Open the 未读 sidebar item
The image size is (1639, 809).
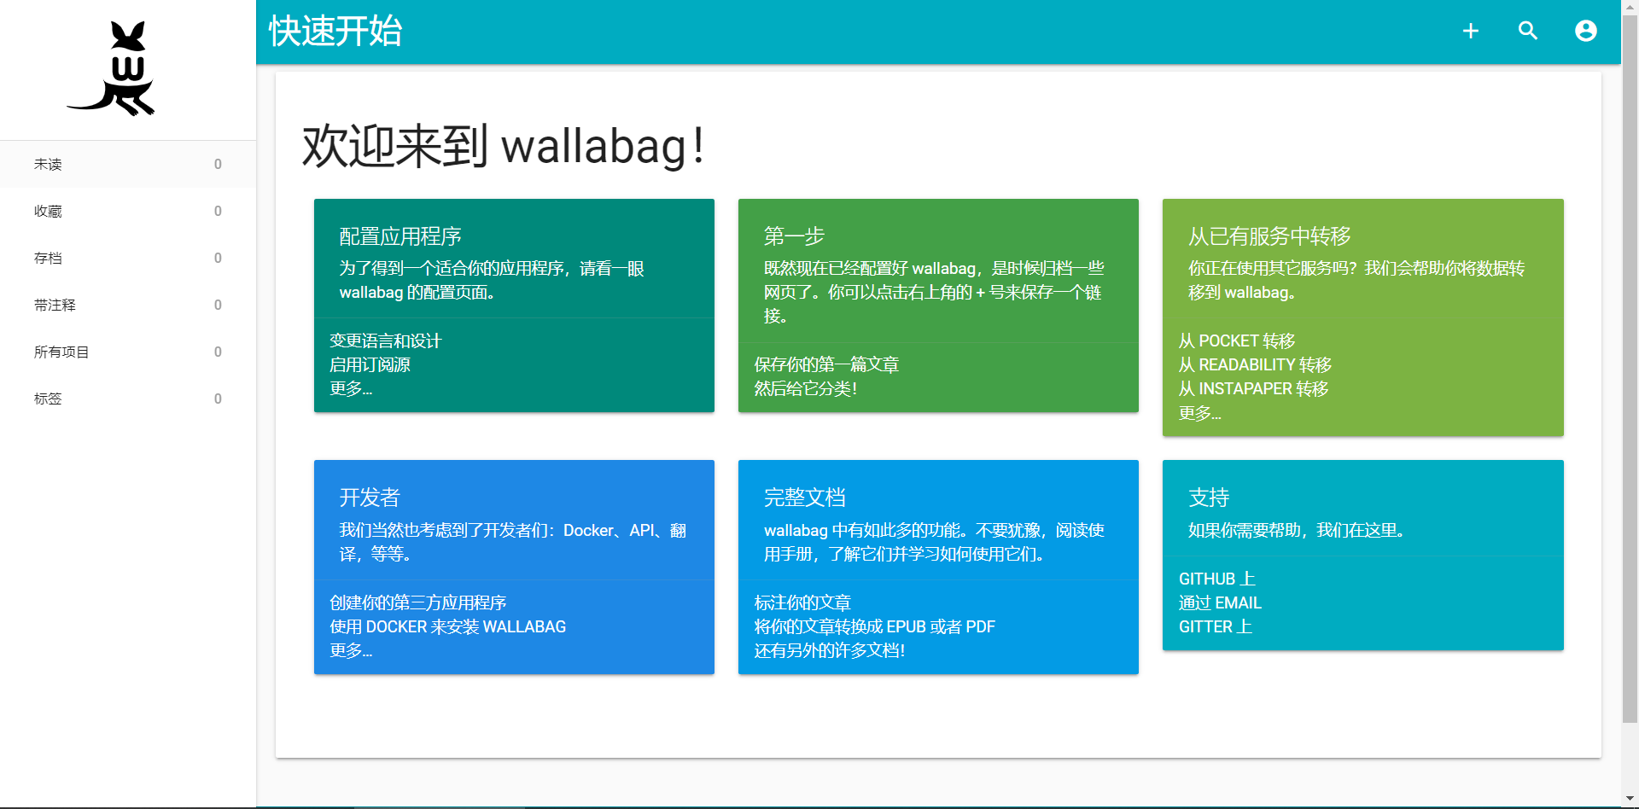click(128, 164)
